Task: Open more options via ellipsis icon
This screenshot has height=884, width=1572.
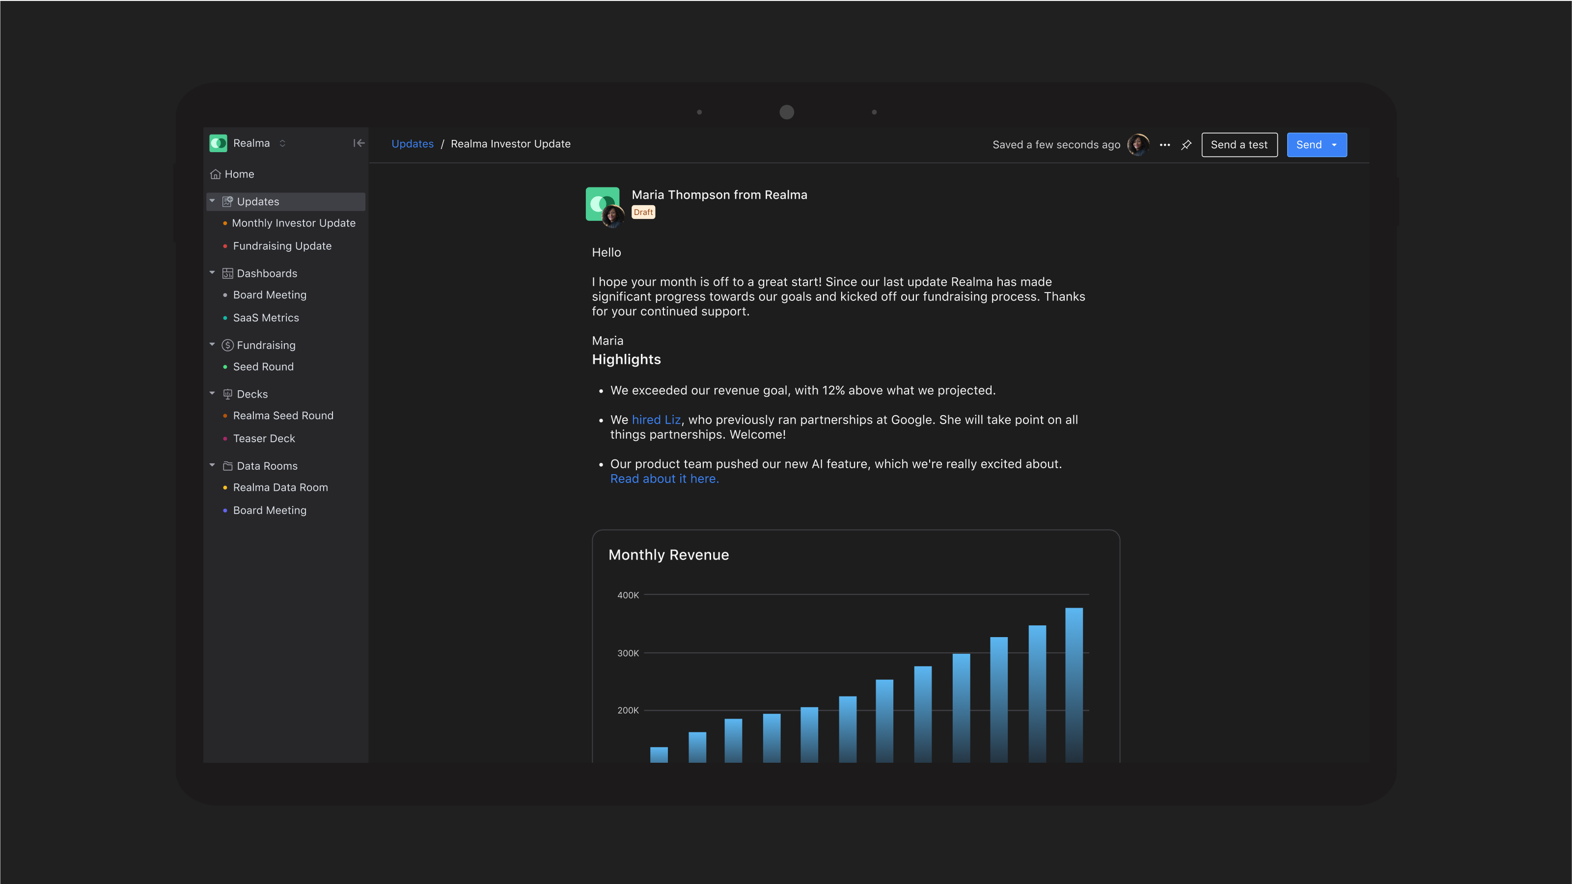Action: pyautogui.click(x=1164, y=145)
